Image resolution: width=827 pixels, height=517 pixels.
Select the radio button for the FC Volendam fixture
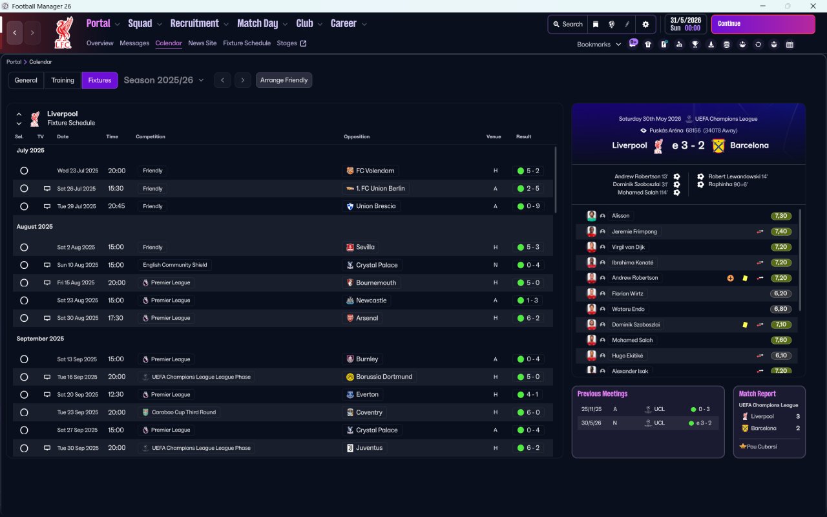click(x=24, y=171)
